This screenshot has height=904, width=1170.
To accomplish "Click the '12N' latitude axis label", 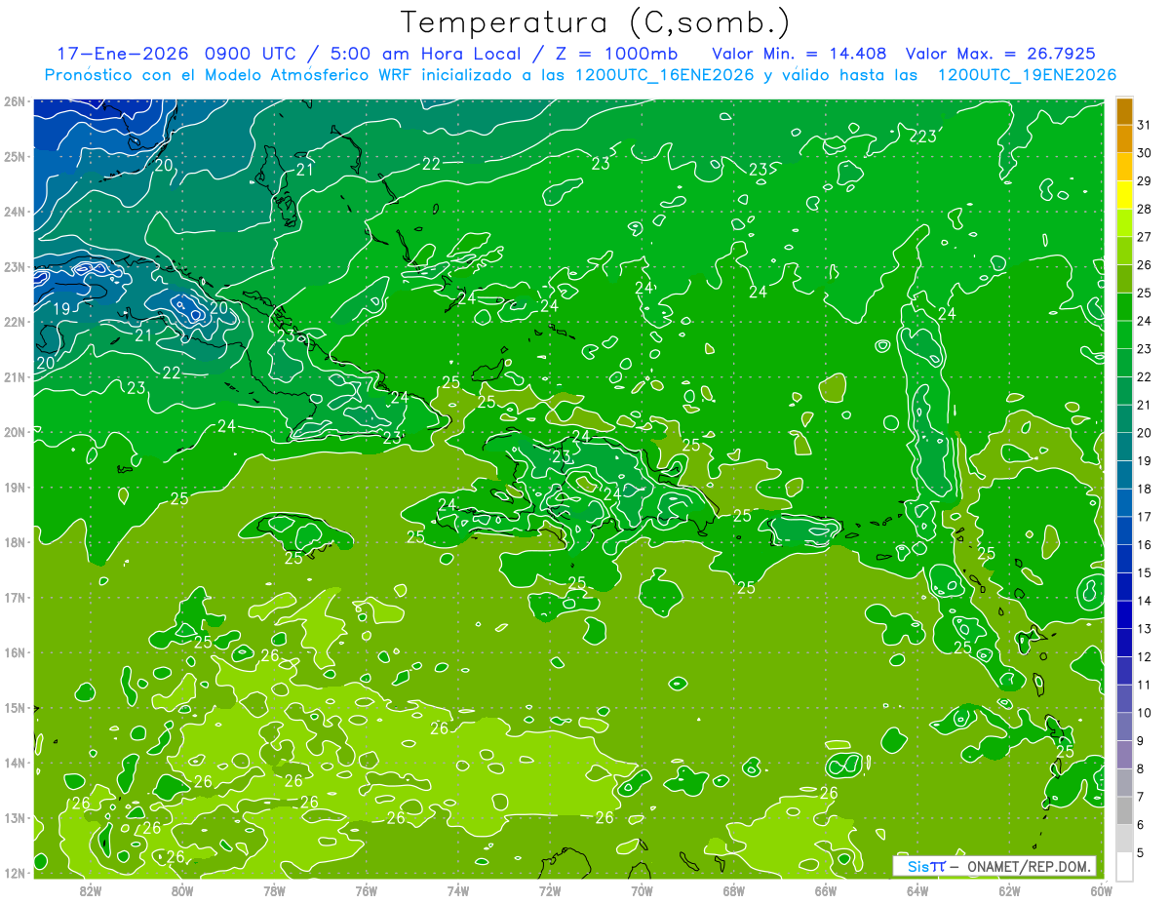I will click(x=14, y=873).
